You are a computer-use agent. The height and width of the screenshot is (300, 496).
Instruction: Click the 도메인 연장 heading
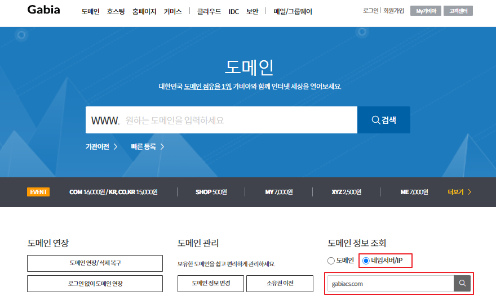pos(48,243)
